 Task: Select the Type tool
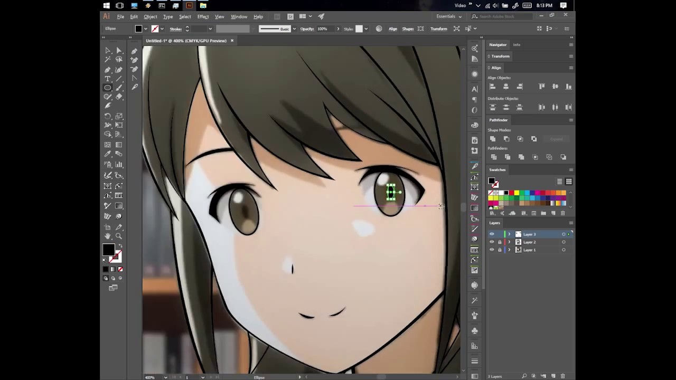(108, 79)
